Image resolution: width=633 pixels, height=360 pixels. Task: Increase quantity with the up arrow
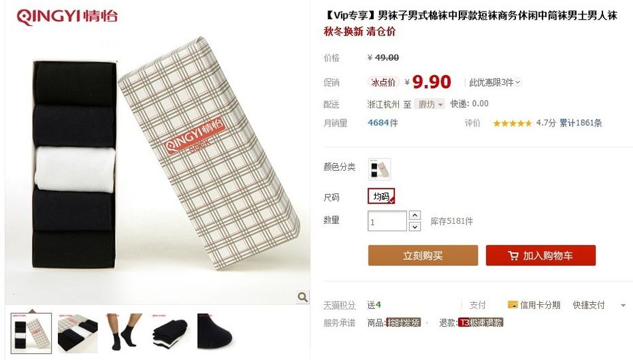click(x=415, y=215)
